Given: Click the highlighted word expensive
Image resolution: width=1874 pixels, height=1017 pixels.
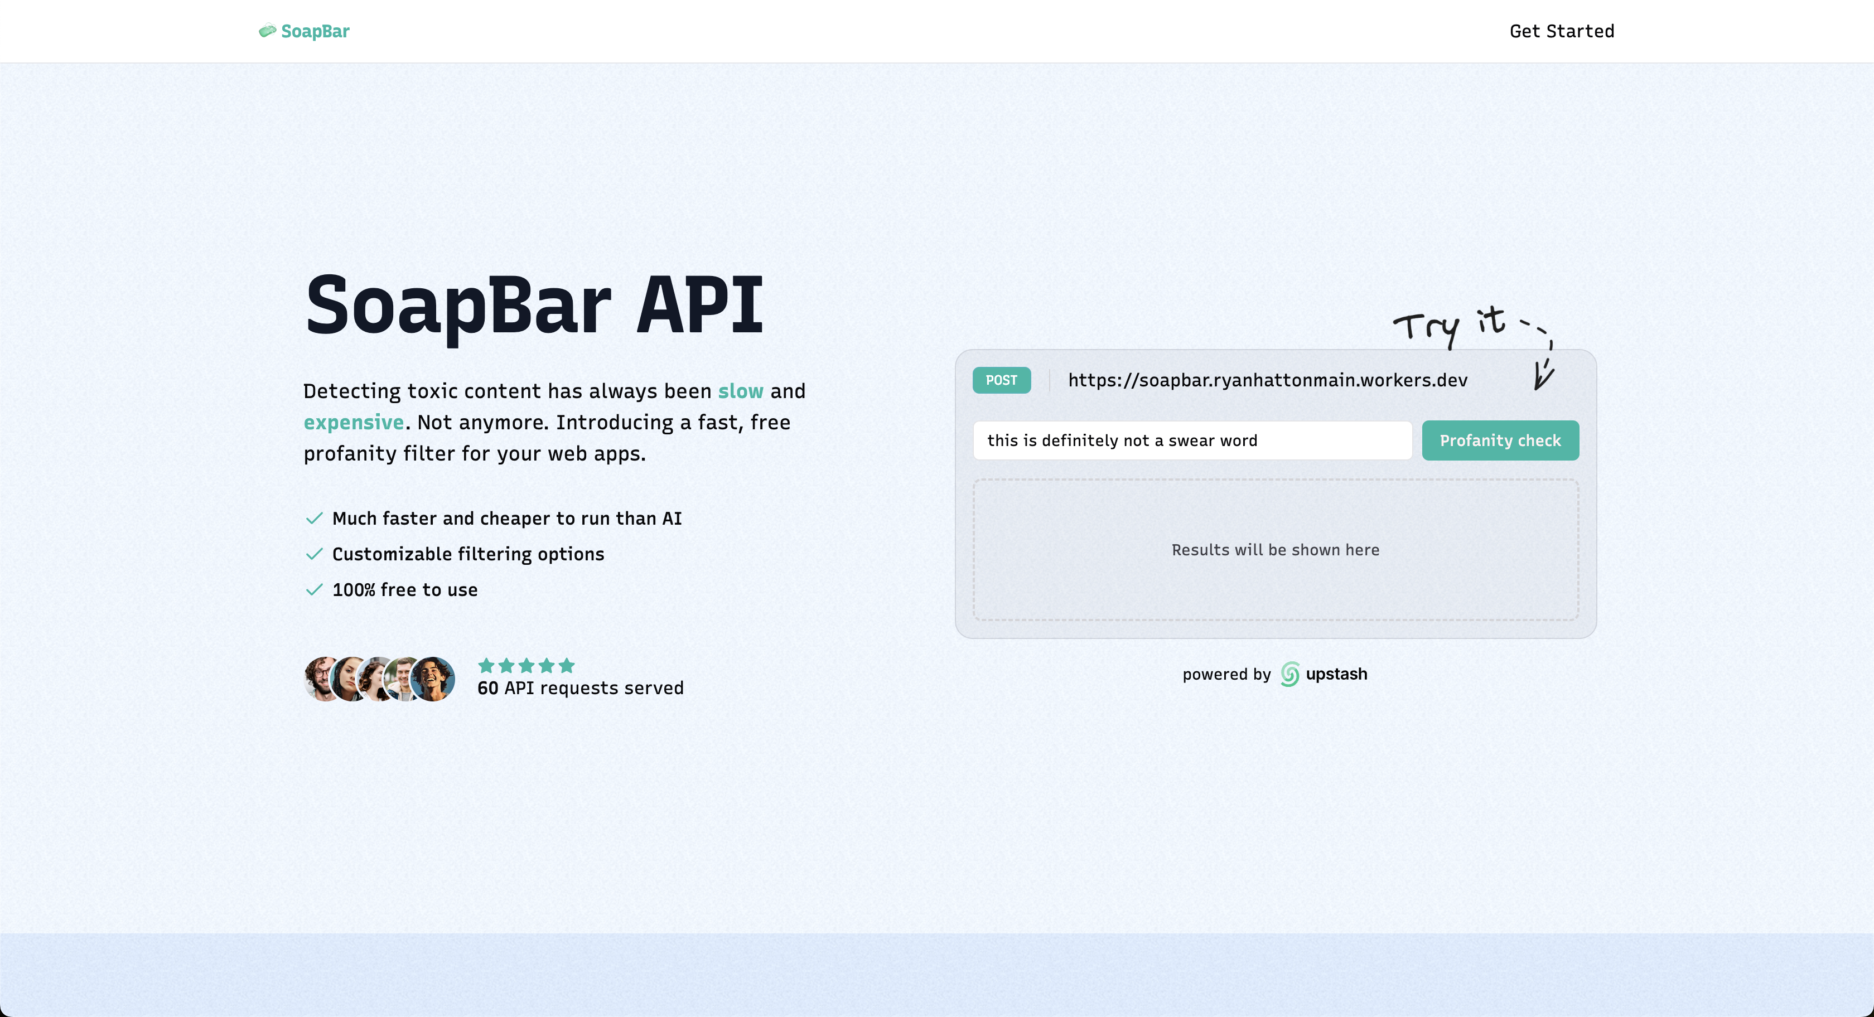Looking at the screenshot, I should 354,422.
